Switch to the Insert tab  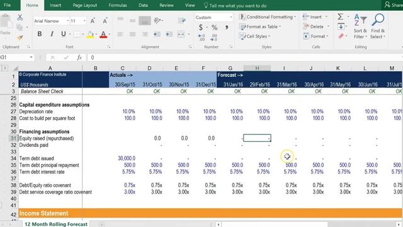tap(55, 5)
